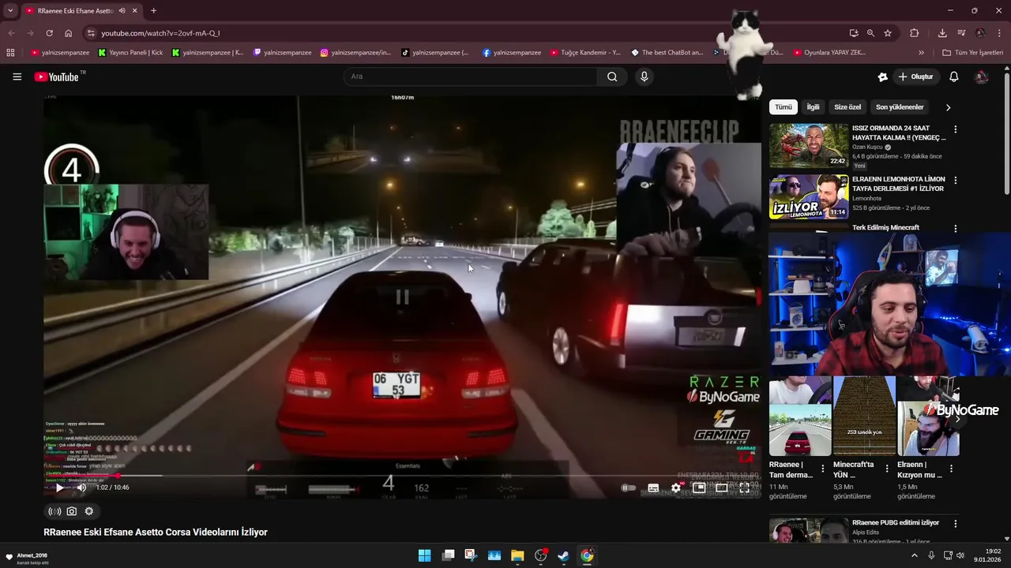1011x568 pixels.
Task: Open the YouTube account avatar menu
Action: point(982,77)
